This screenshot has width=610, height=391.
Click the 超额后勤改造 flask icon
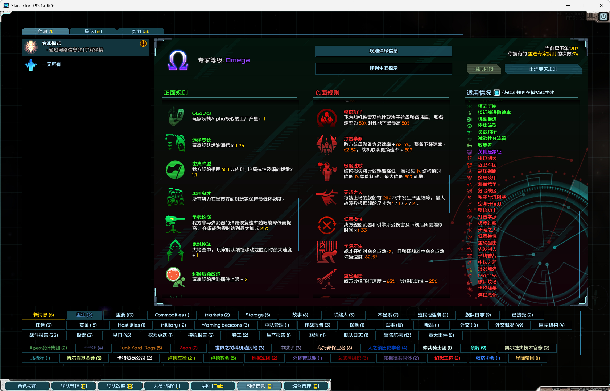[175, 277]
